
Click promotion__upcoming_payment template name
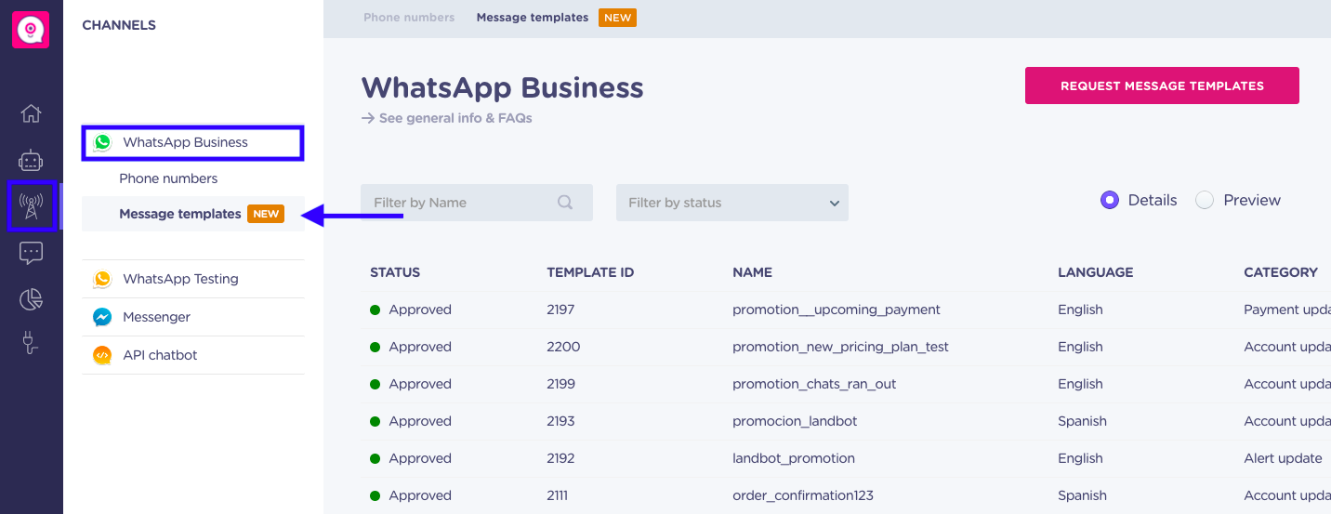(x=837, y=310)
